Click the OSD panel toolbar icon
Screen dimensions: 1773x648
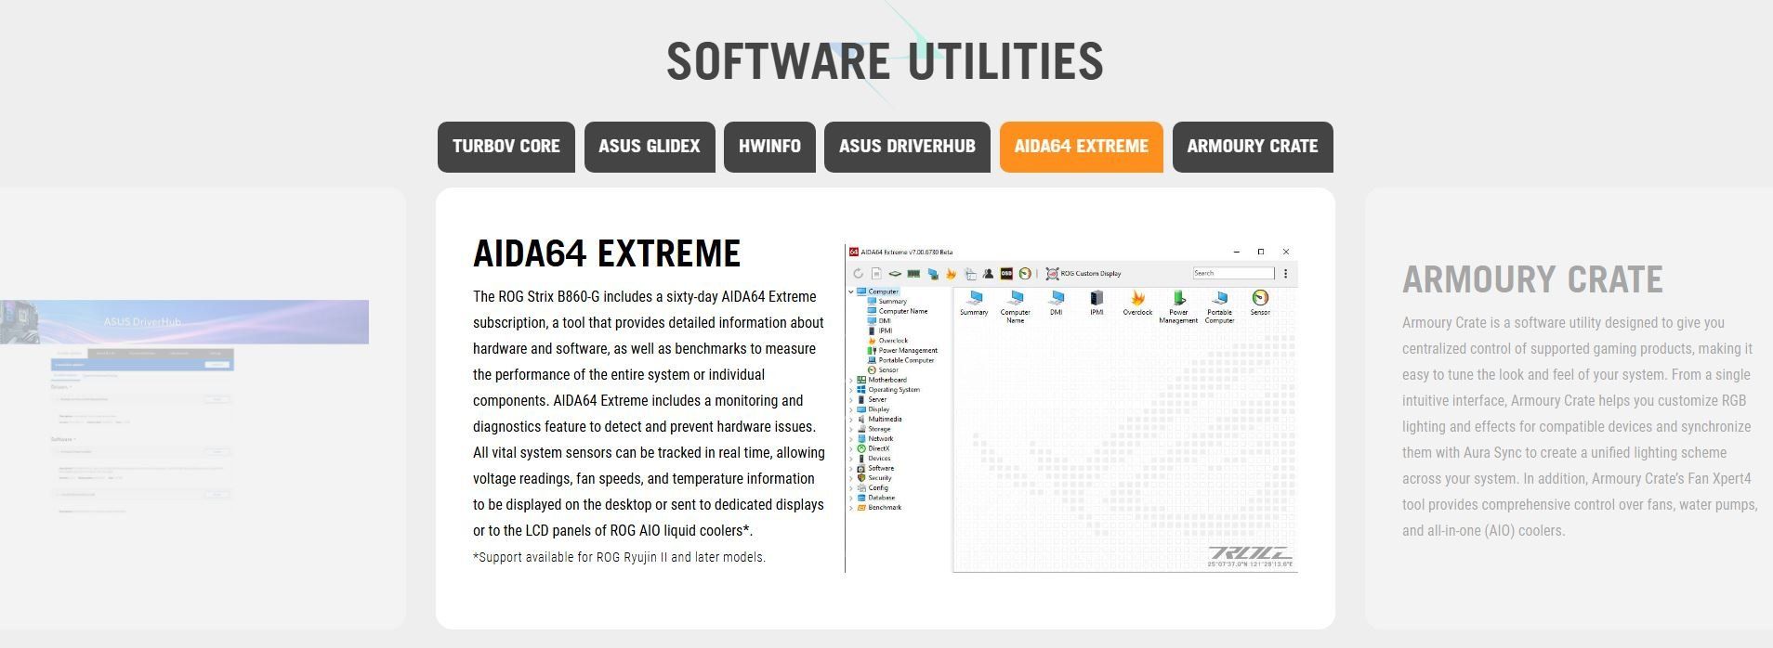[x=1005, y=274]
